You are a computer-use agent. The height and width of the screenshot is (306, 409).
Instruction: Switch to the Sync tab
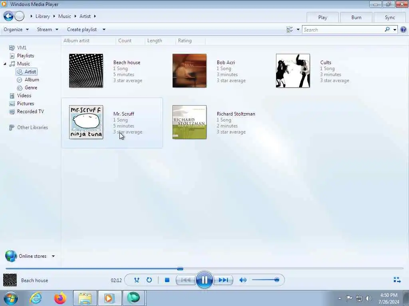pyautogui.click(x=390, y=18)
